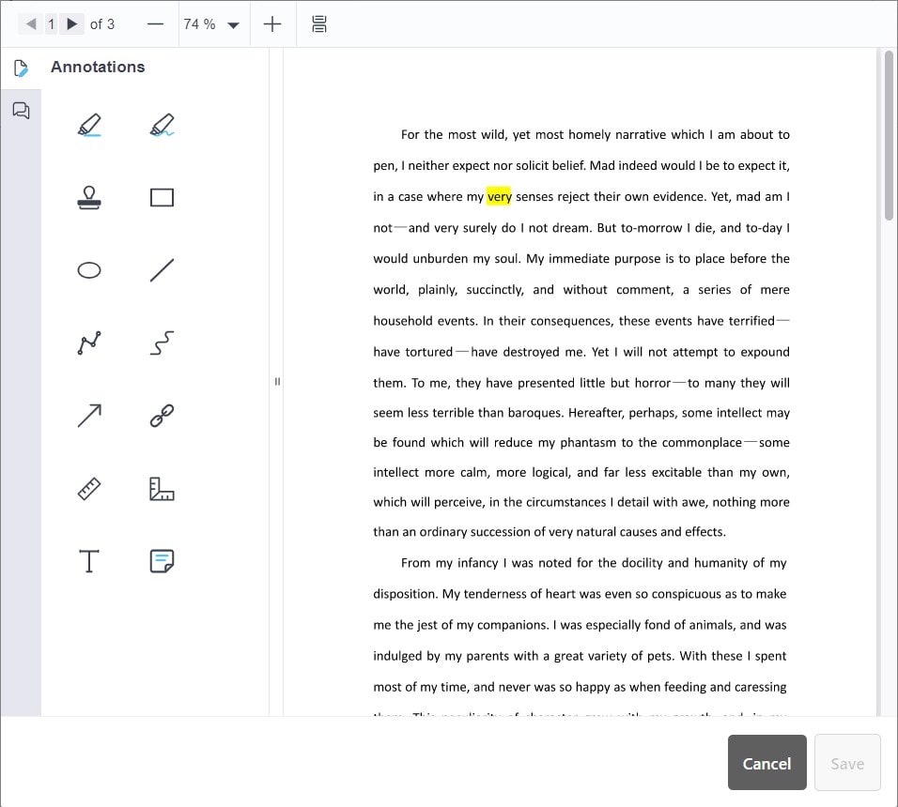Select the Line drawing tool
The height and width of the screenshot is (807, 898).
[161, 269]
